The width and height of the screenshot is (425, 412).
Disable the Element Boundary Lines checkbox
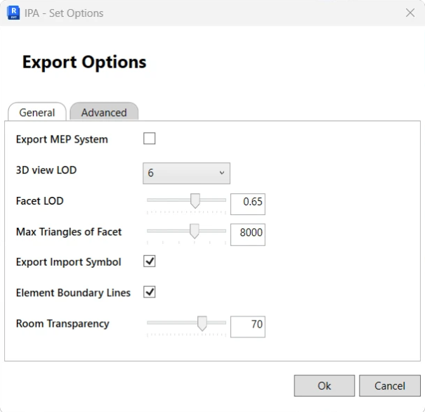[x=150, y=292]
